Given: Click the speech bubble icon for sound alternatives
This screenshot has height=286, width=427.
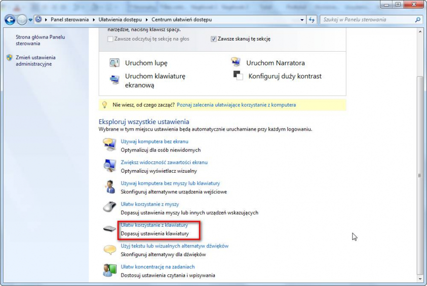Looking at the screenshot, I should pos(109,250).
